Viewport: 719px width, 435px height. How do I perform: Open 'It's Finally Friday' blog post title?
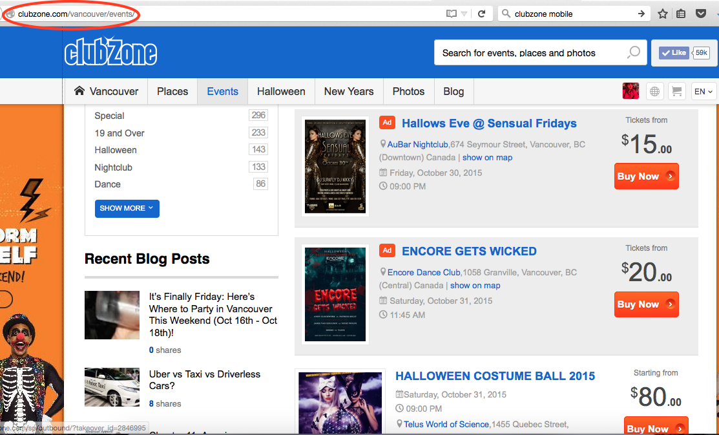click(x=213, y=315)
